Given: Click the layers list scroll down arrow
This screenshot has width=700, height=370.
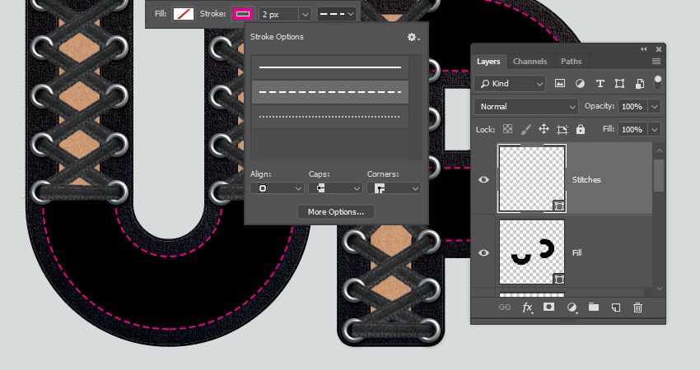Looking at the screenshot, I should 659,289.
